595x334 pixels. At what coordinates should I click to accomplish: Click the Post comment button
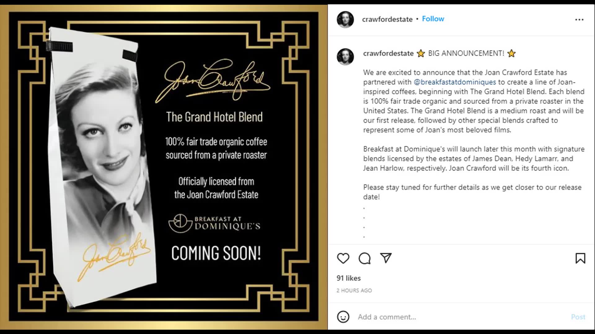click(578, 317)
